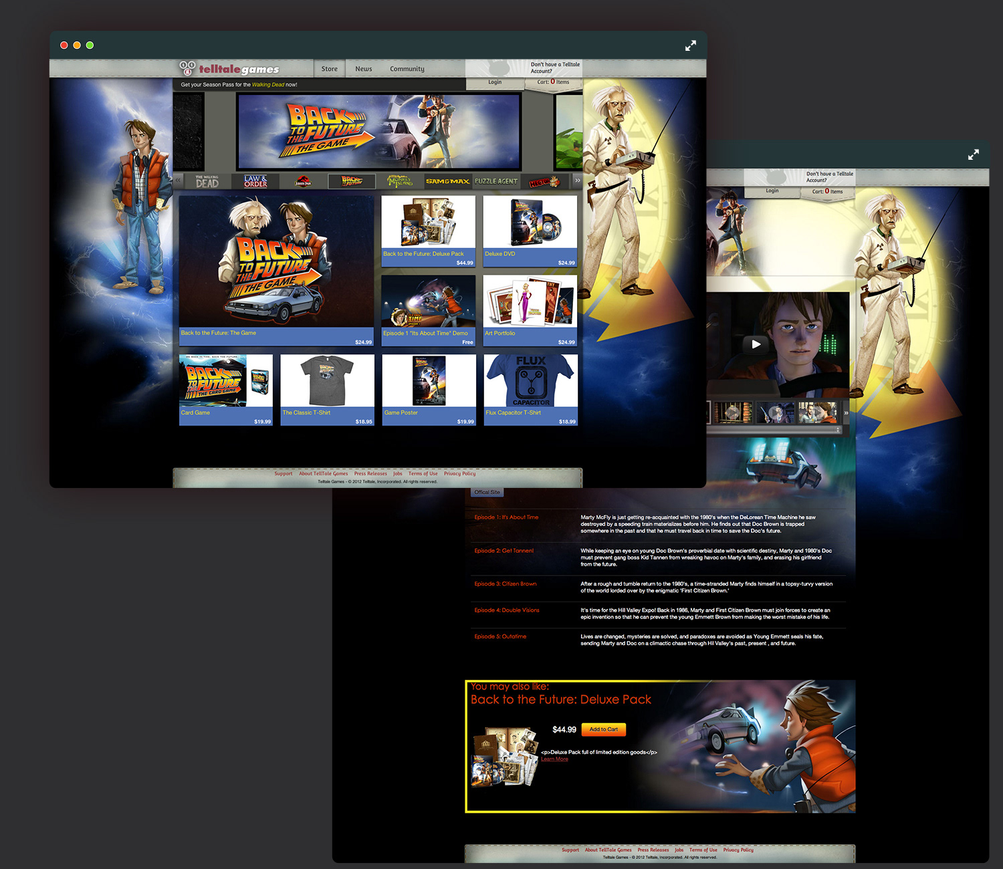Open the Cart: 0 items in back window
Screen dimensions: 1003x869
click(x=828, y=191)
